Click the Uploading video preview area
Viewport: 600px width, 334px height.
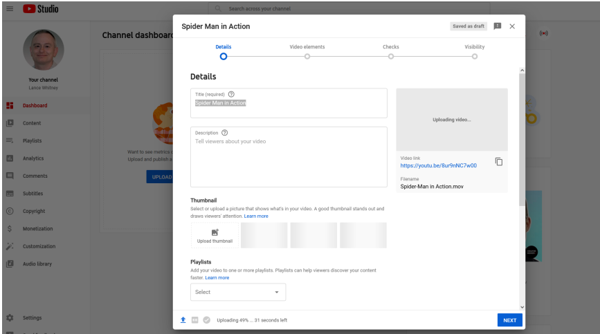[x=452, y=120]
